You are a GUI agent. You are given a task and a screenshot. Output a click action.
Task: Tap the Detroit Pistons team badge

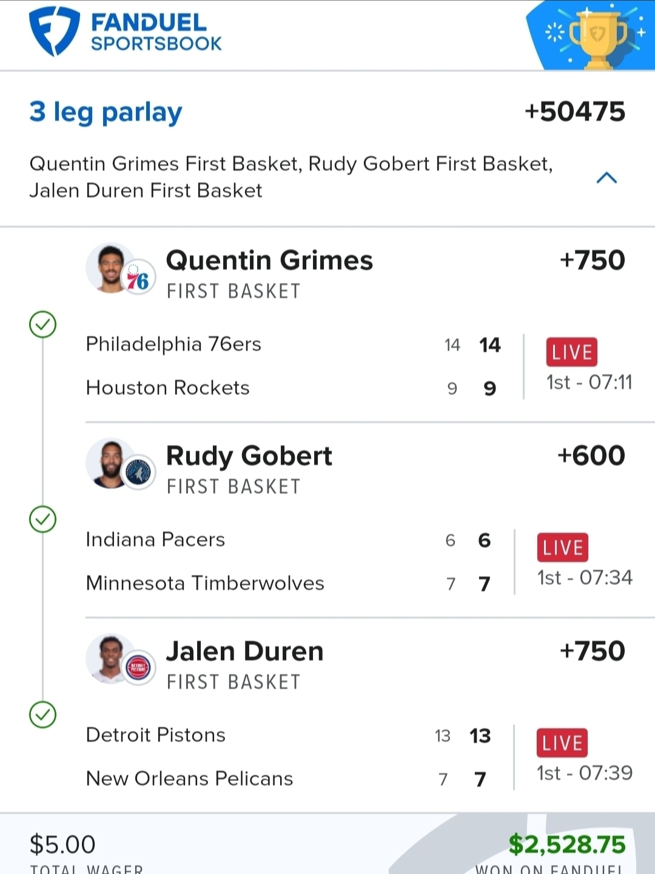point(138,668)
